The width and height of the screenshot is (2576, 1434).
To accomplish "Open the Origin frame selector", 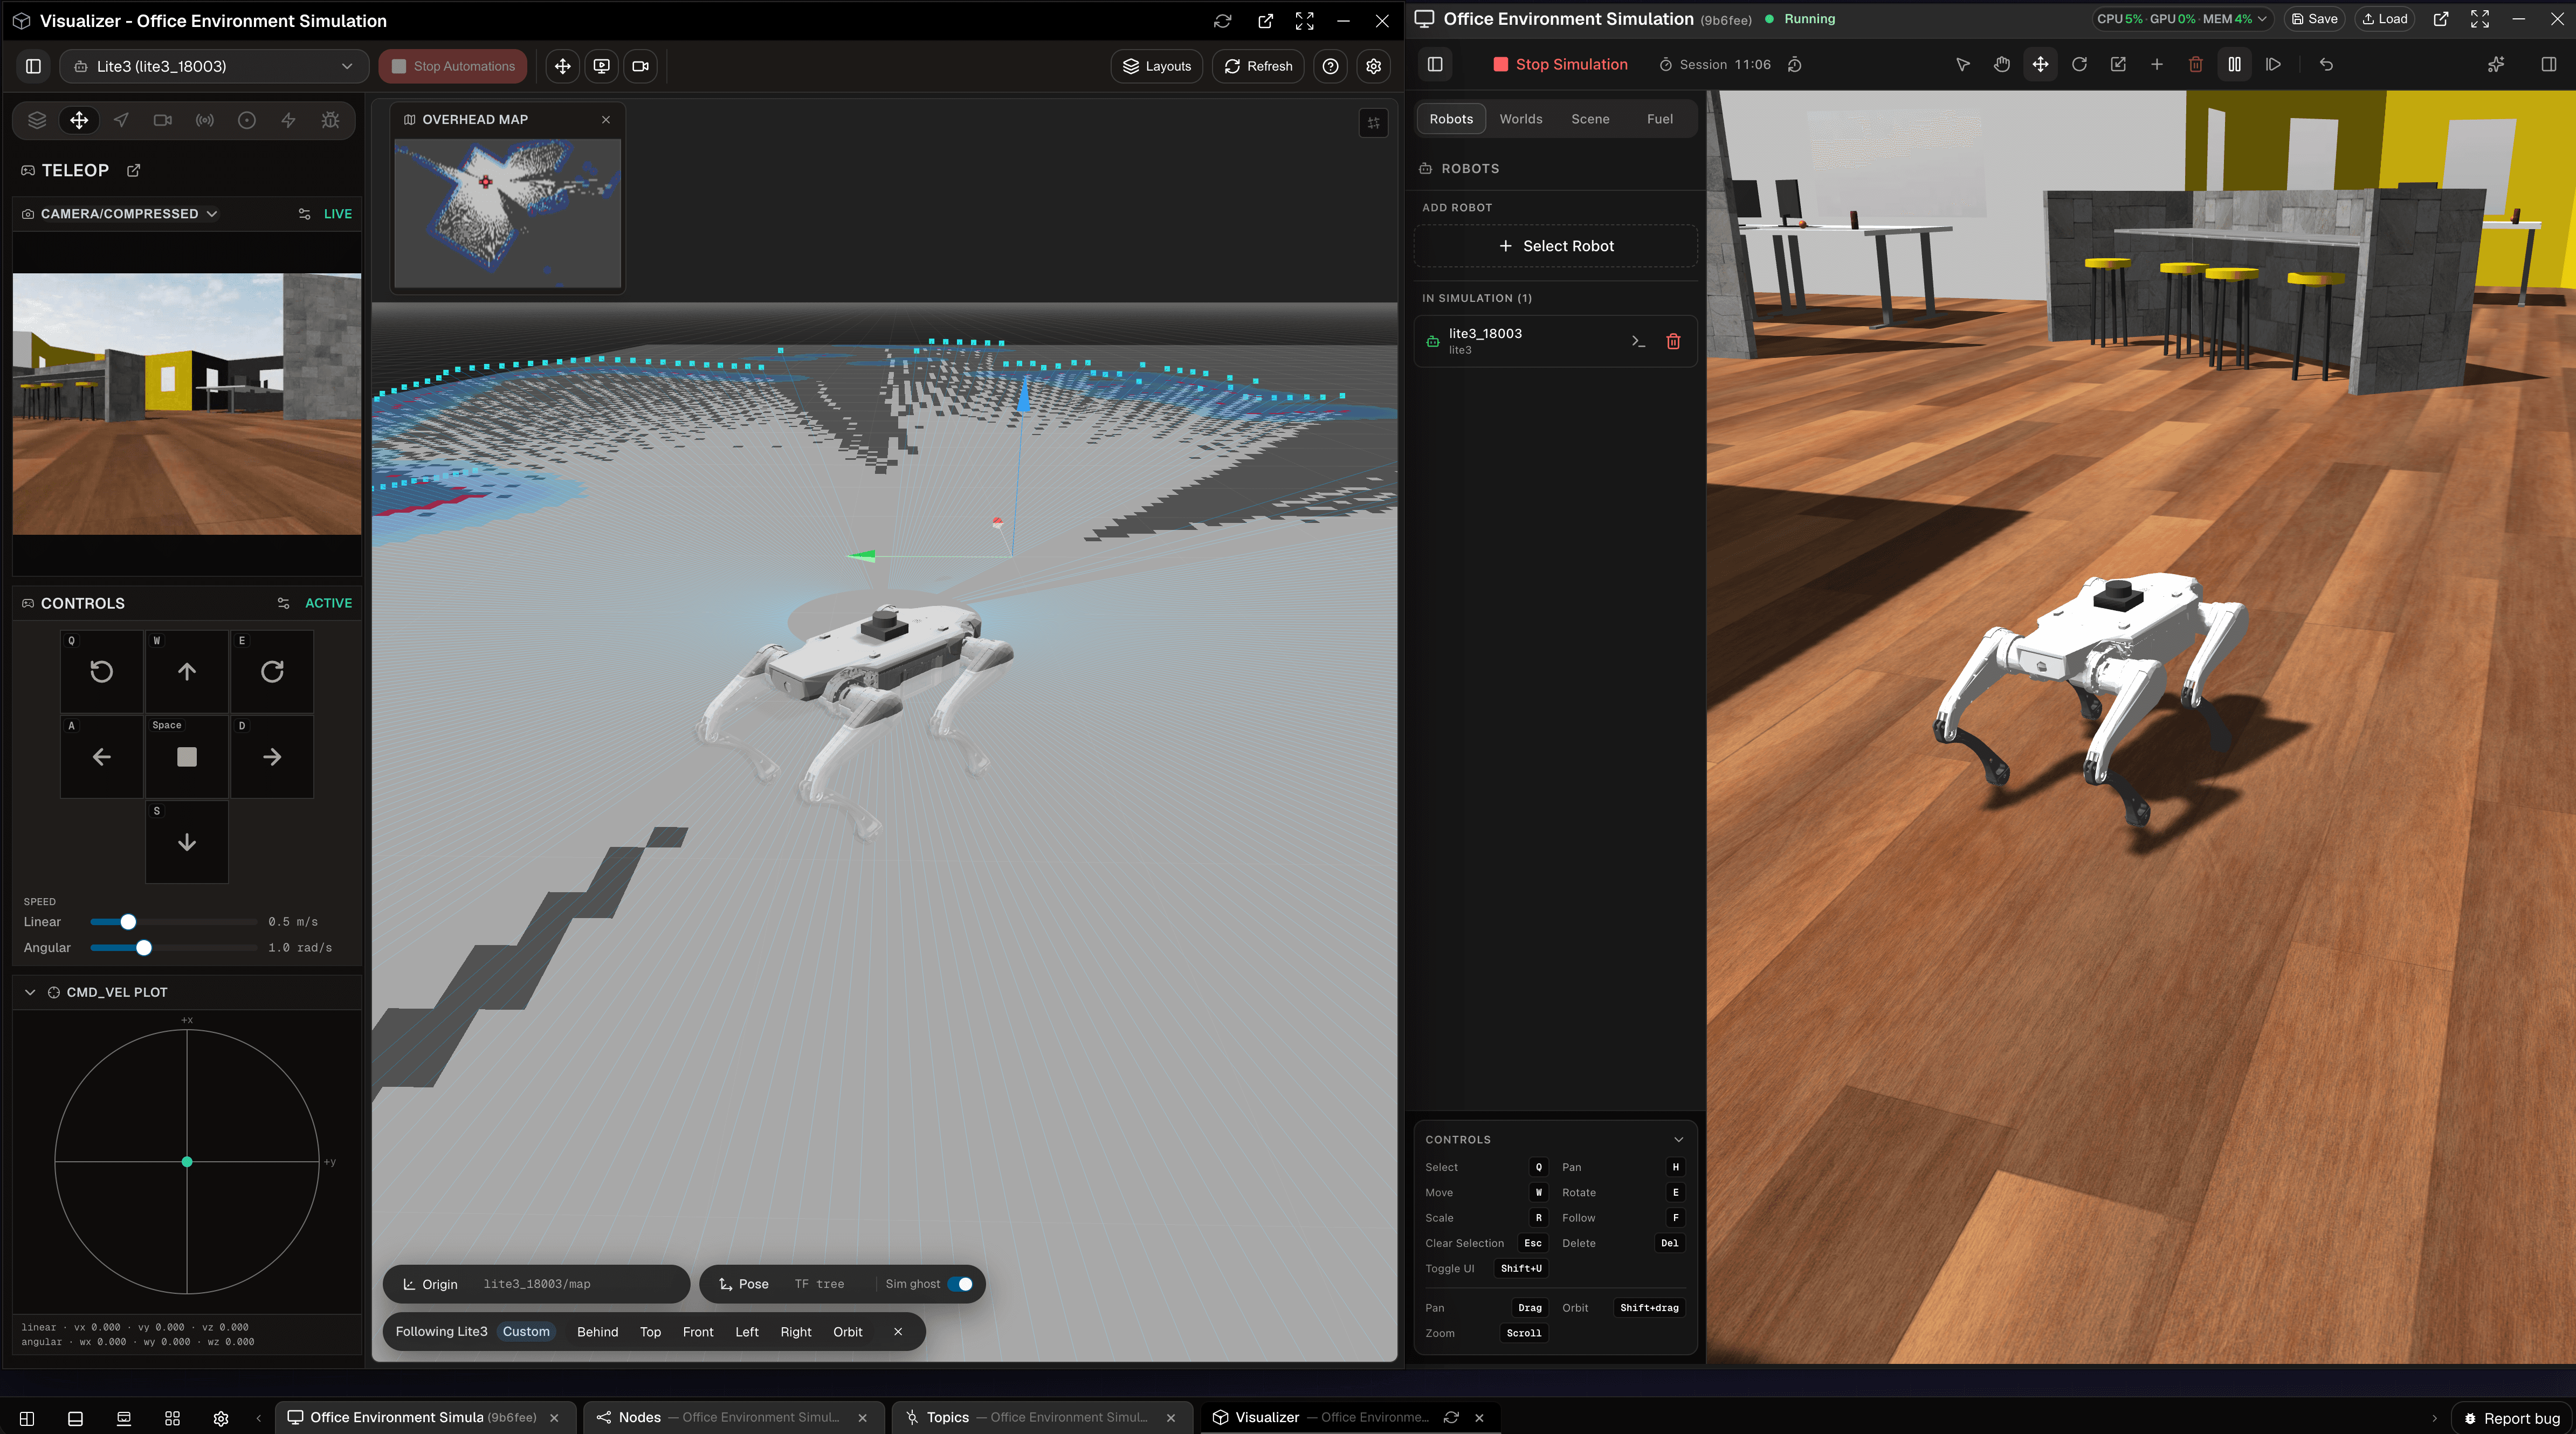I will [536, 1284].
